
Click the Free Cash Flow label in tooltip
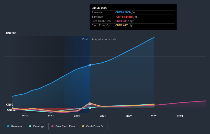point(102,21)
